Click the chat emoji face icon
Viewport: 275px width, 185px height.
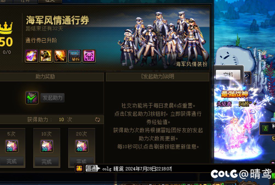coord(79,169)
